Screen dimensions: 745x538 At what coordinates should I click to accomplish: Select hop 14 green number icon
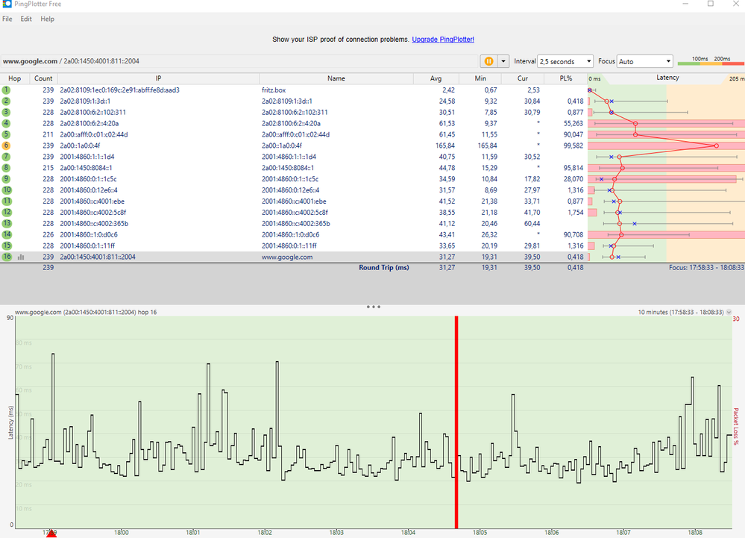tap(7, 235)
